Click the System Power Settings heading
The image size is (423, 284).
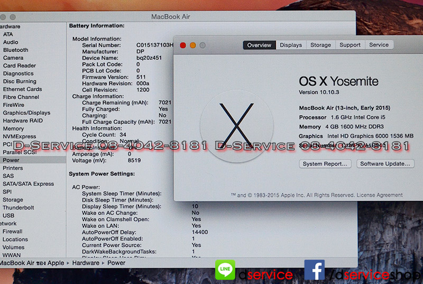point(102,173)
